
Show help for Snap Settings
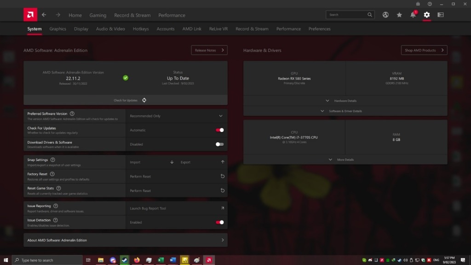point(53,160)
